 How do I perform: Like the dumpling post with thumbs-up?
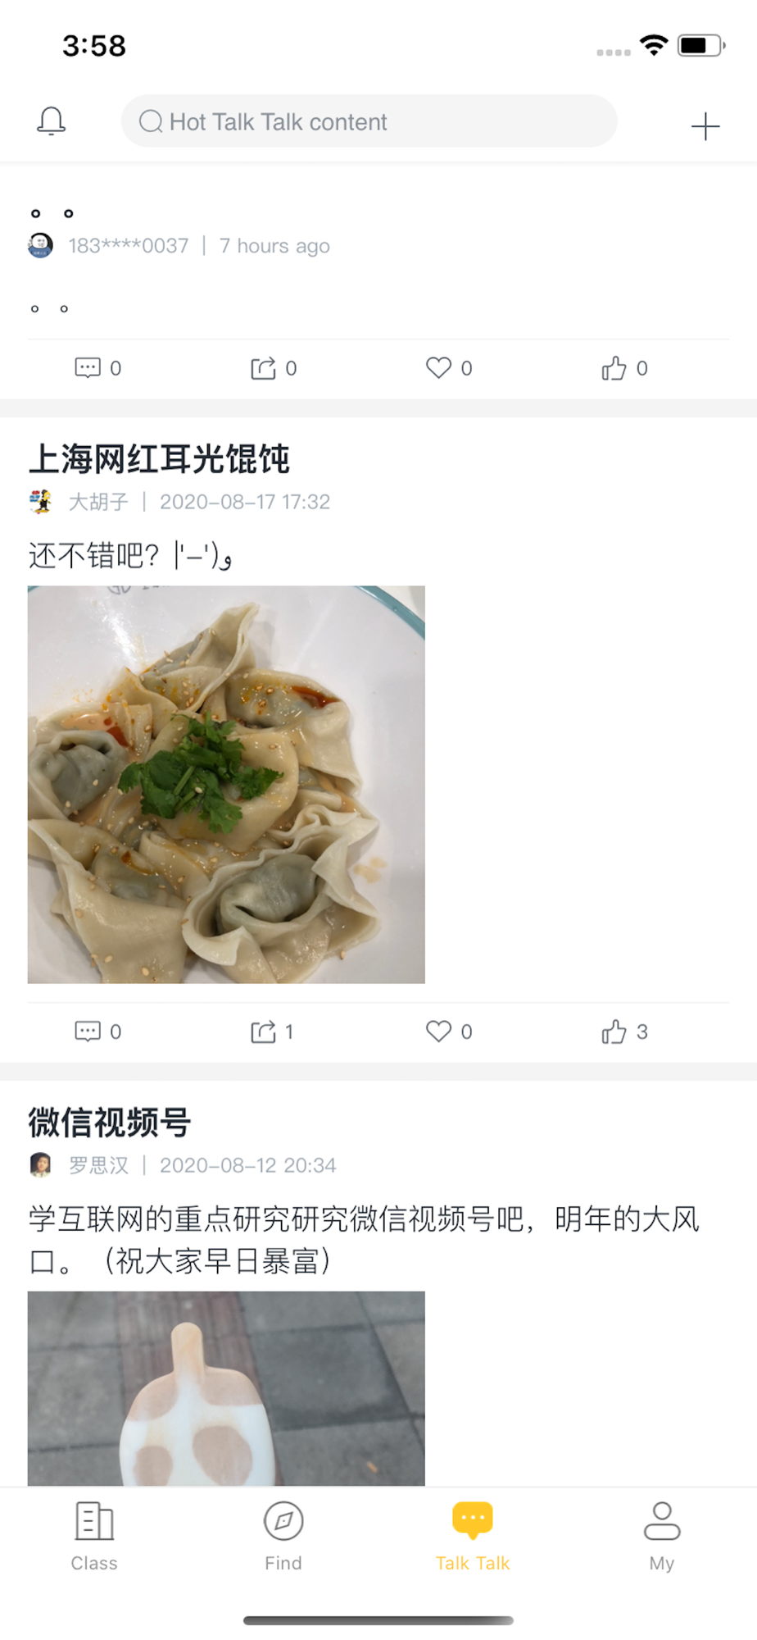pyautogui.click(x=624, y=1031)
